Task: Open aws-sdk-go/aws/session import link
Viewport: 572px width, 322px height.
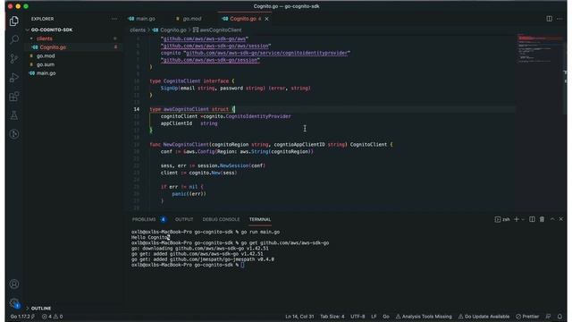Action: pos(215,46)
